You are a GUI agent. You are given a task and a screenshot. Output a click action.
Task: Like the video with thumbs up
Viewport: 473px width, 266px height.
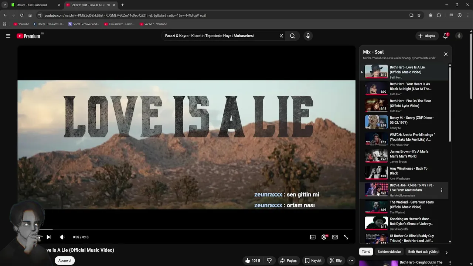253,260
